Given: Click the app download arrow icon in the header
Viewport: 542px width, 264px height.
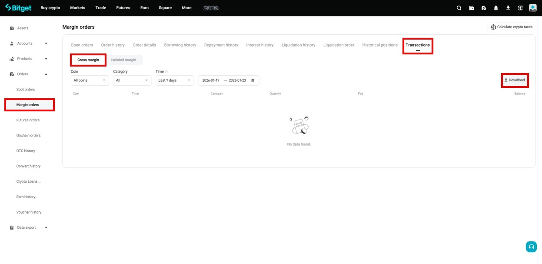Looking at the screenshot, I should [508, 8].
